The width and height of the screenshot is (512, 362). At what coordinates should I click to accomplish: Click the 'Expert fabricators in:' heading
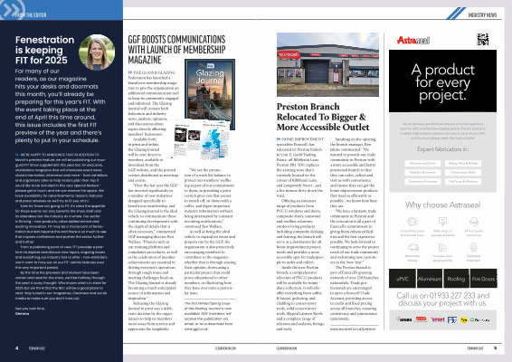point(442,149)
